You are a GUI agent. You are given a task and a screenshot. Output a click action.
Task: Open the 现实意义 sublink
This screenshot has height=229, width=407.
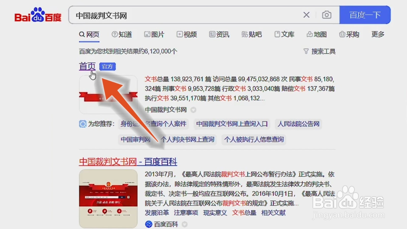coord(215,213)
